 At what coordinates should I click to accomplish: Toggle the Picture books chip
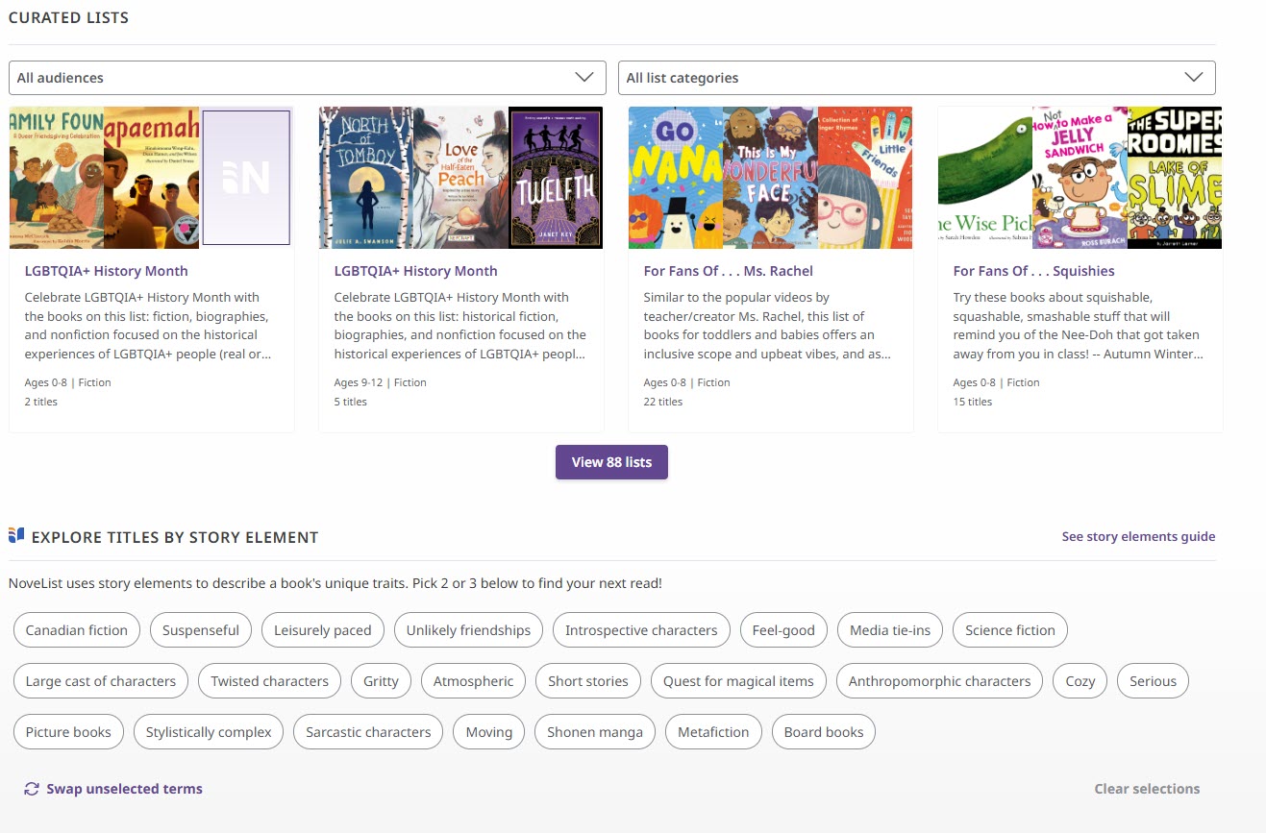click(x=68, y=732)
